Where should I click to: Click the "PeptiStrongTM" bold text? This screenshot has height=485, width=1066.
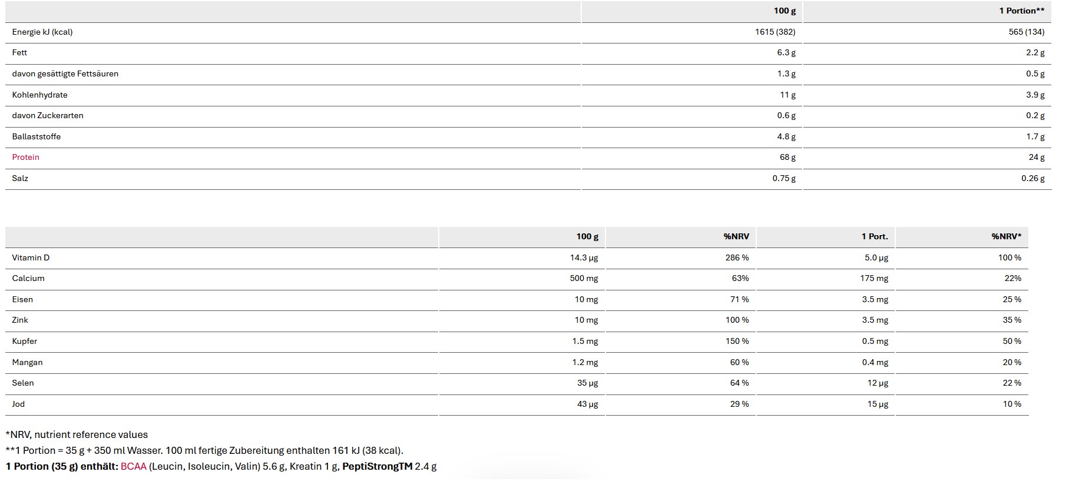click(x=377, y=467)
